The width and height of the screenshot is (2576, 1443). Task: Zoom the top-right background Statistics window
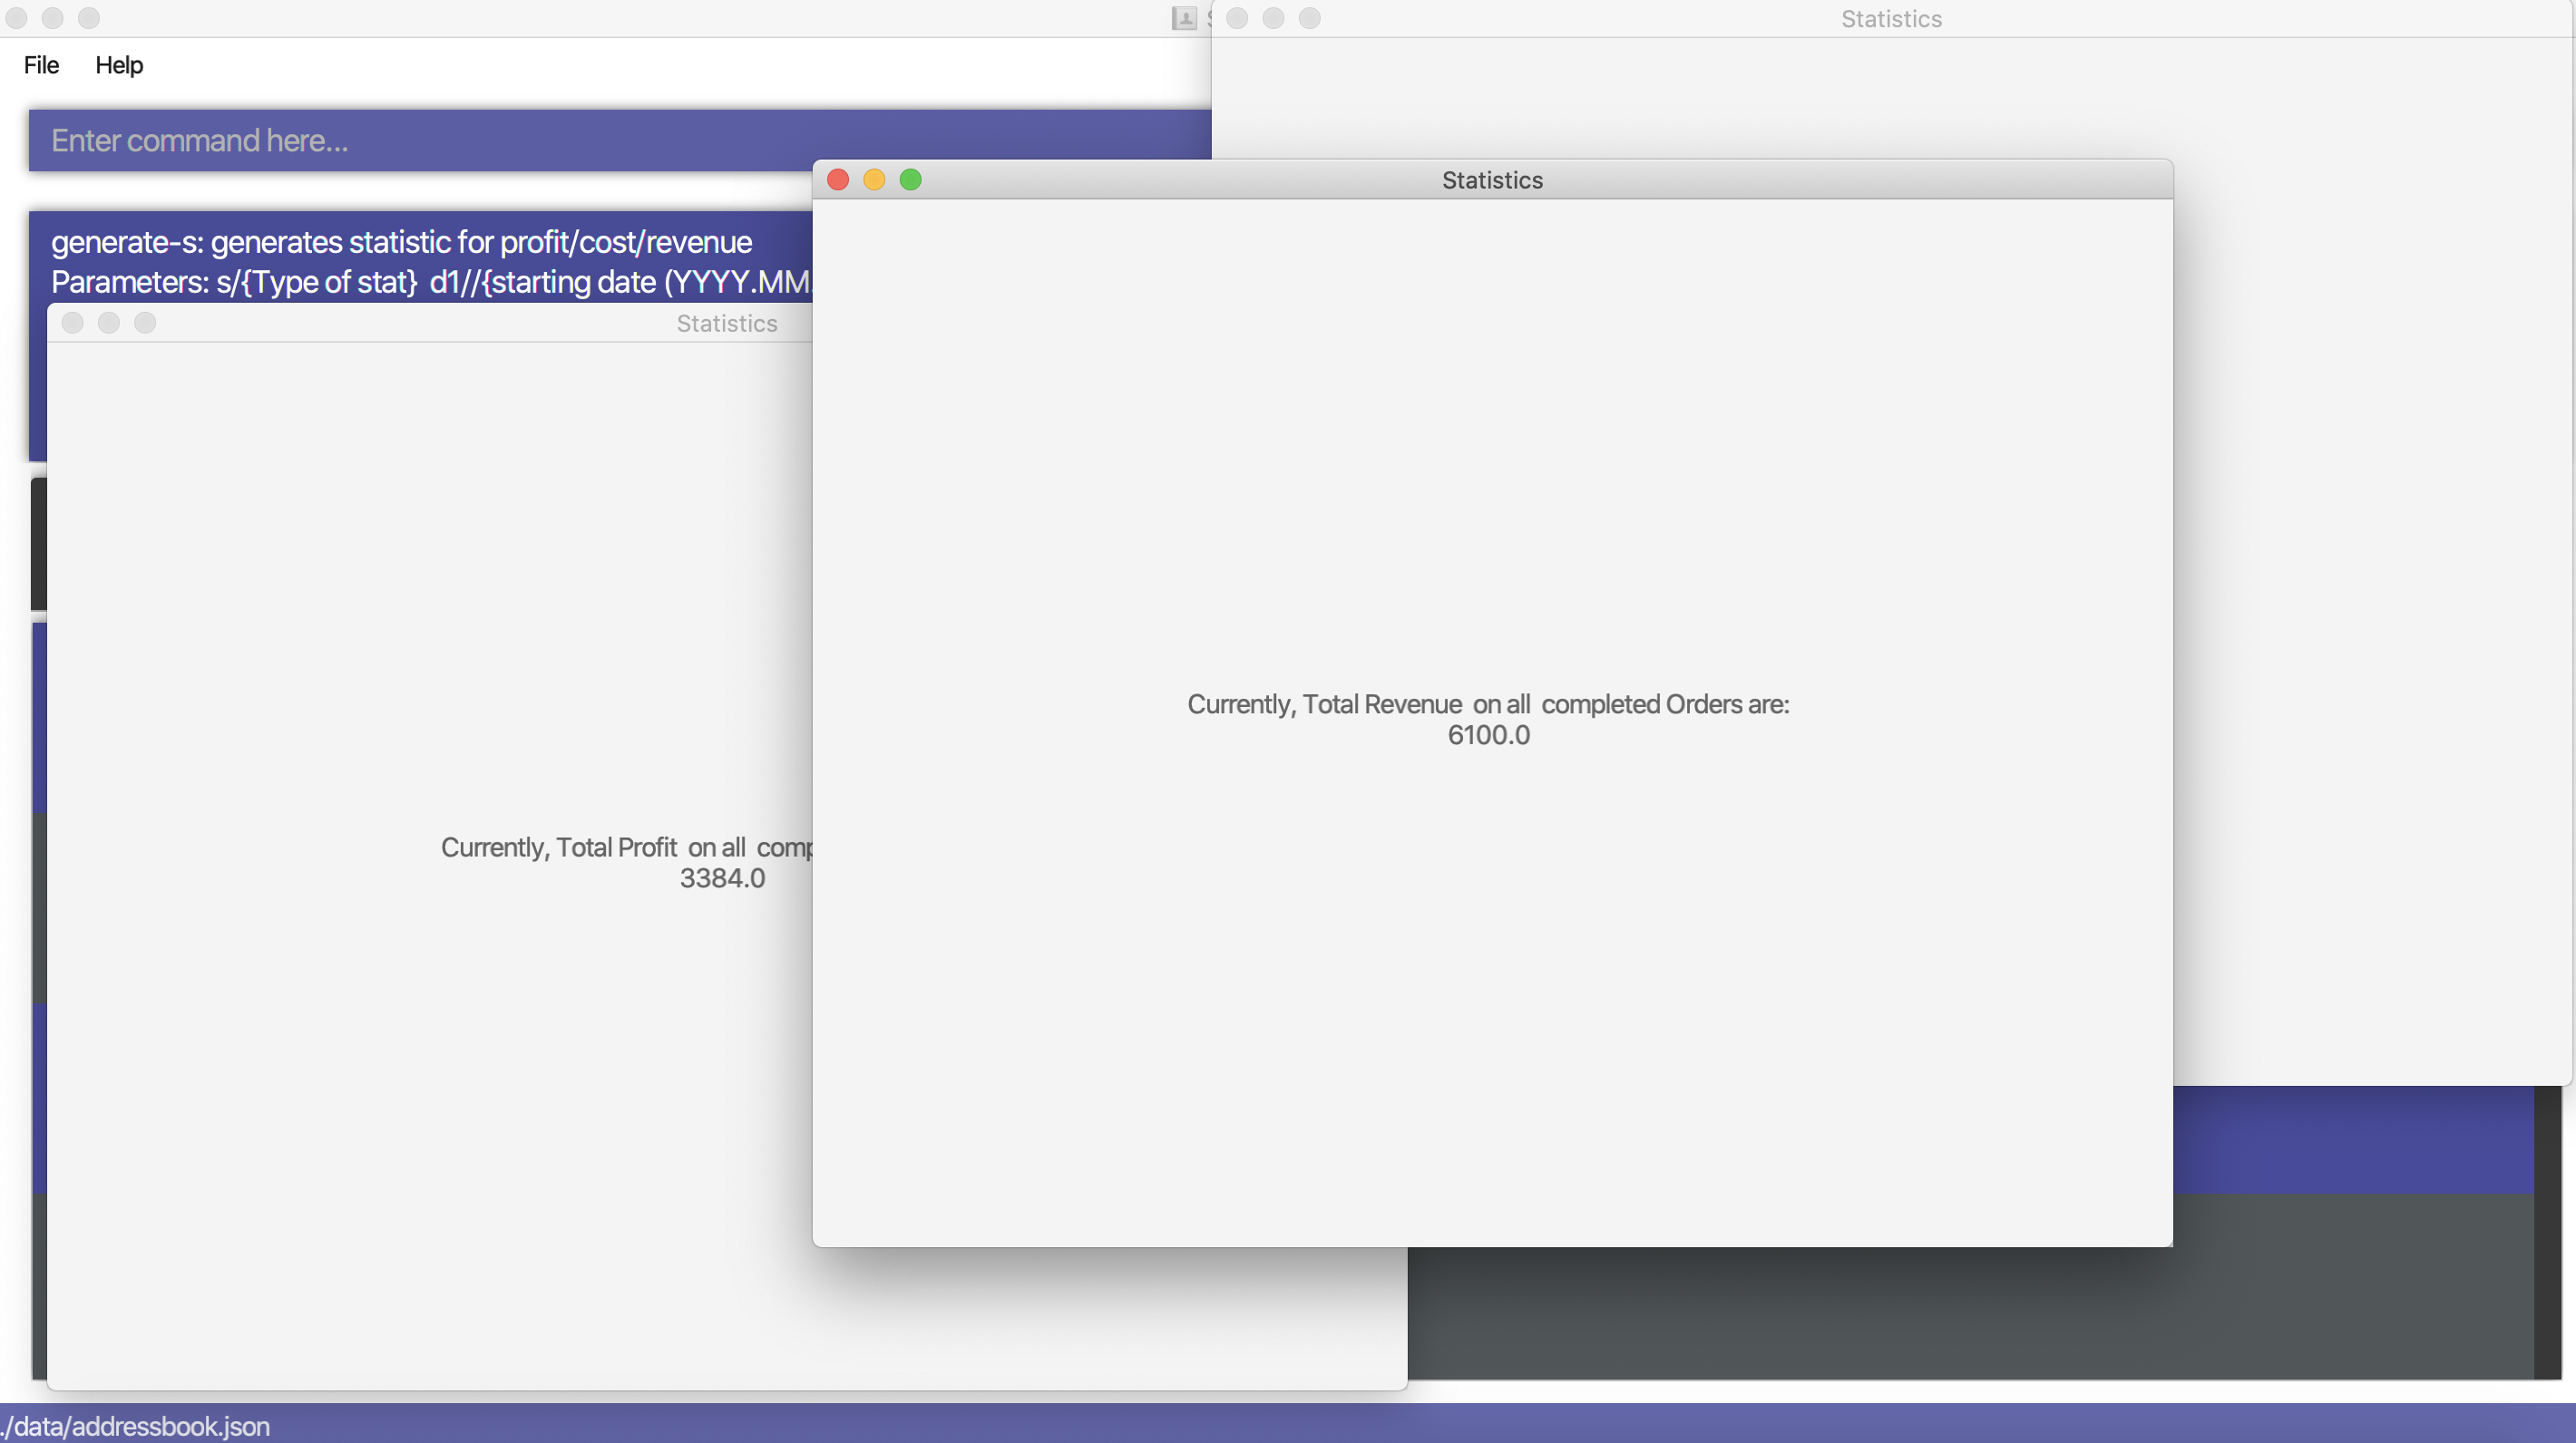1309,18
